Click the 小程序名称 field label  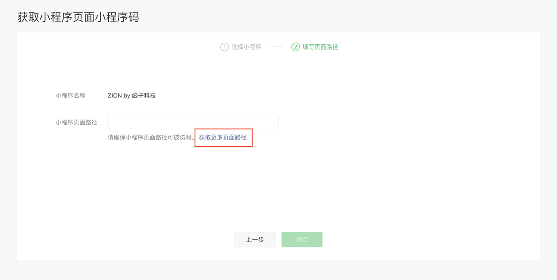(70, 96)
